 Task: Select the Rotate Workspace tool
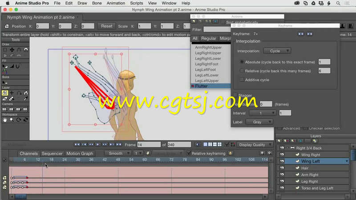tap(19, 120)
